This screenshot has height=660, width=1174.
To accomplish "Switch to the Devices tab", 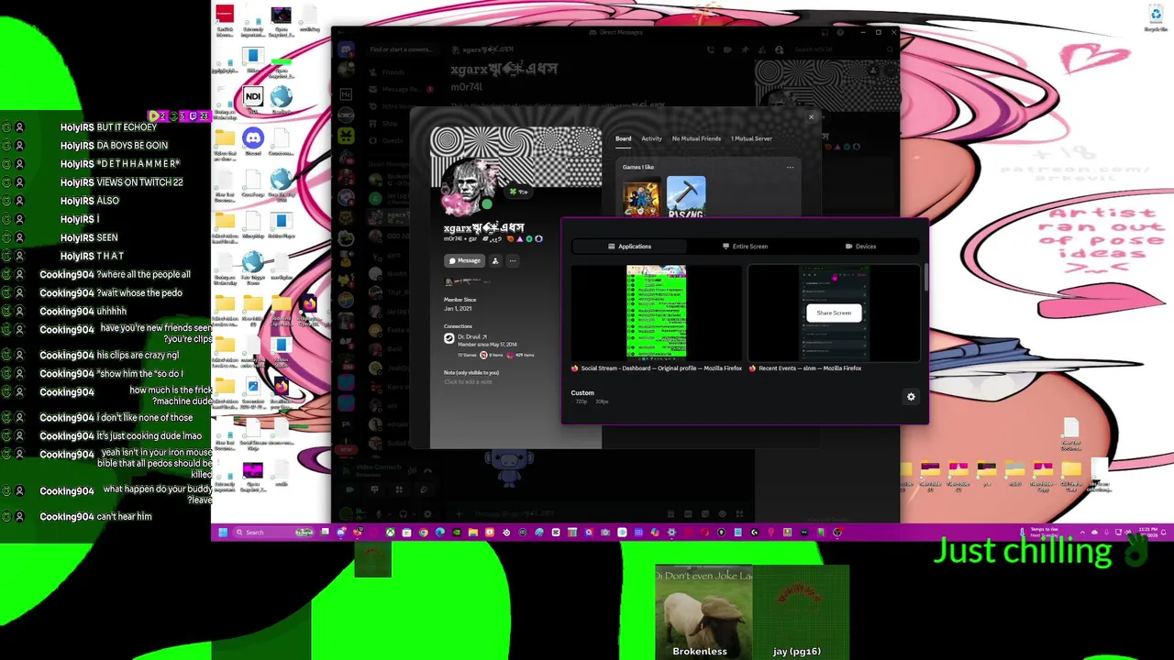I will pos(860,247).
